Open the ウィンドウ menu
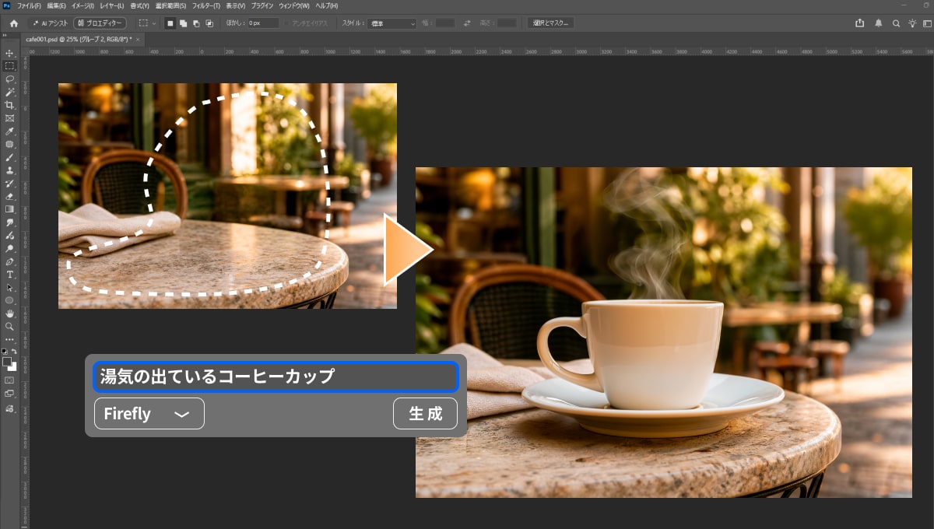 pyautogui.click(x=295, y=5)
